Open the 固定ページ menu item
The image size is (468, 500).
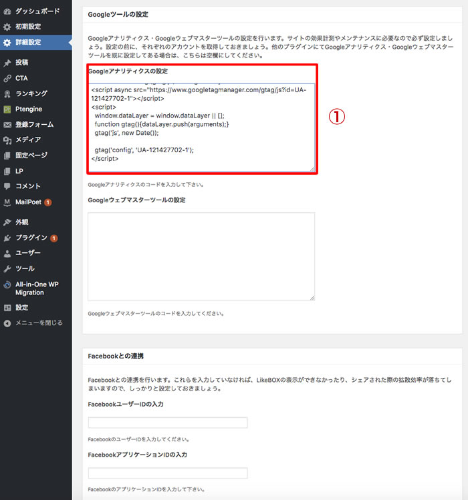[31, 156]
